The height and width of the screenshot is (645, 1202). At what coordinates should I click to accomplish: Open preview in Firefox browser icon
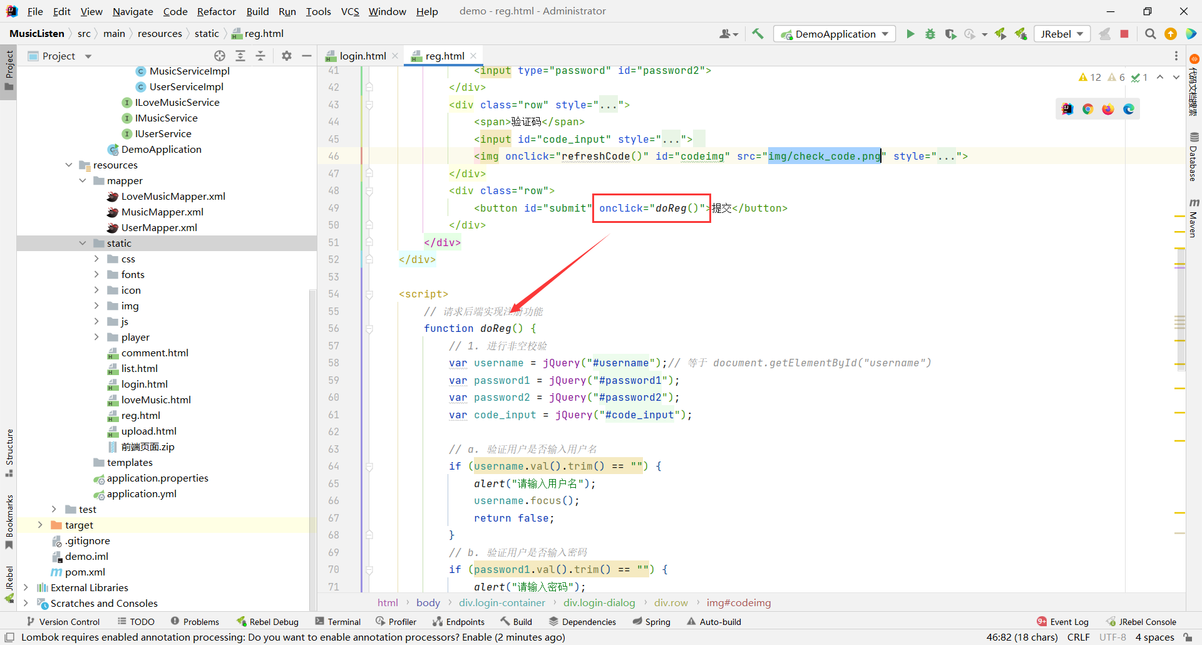point(1108,109)
